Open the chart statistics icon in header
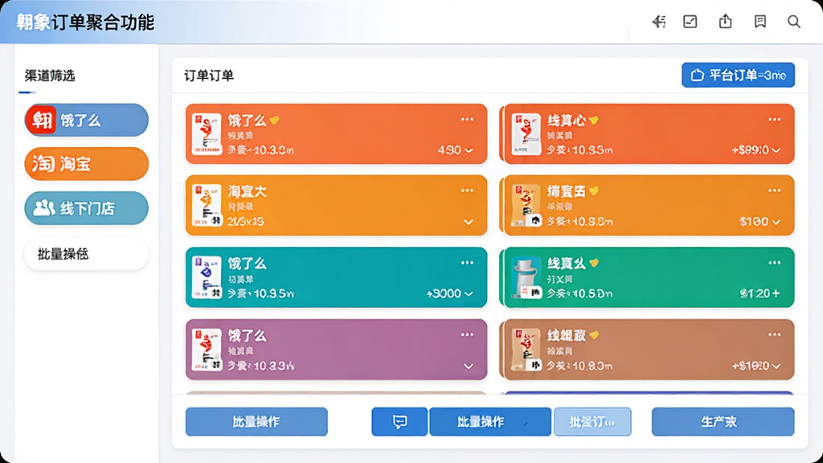The image size is (823, 463). tap(690, 22)
